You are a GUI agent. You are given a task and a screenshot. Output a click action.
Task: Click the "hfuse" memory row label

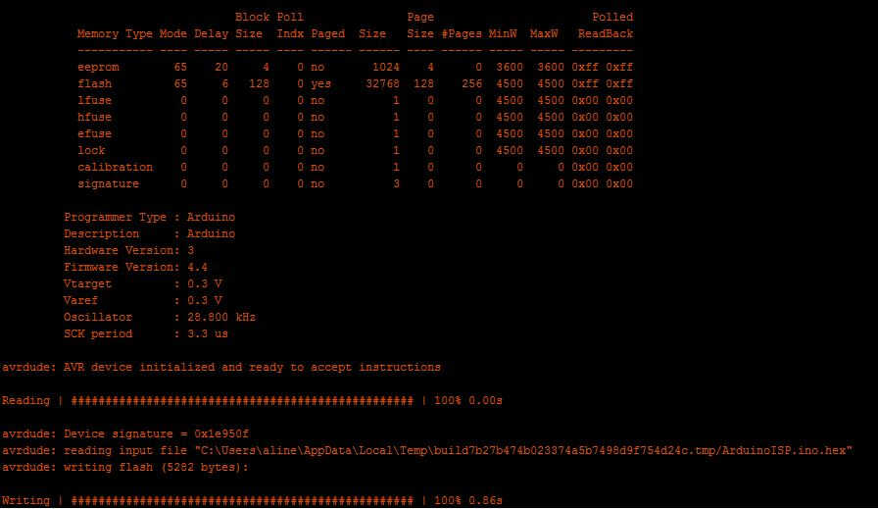click(x=95, y=117)
